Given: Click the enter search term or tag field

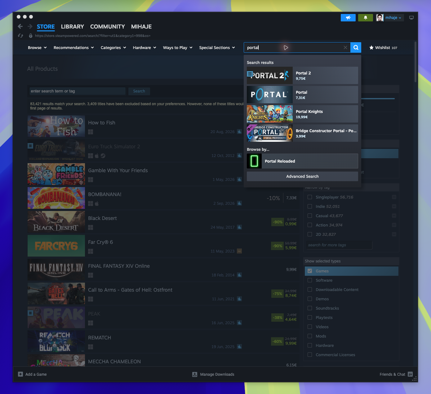Looking at the screenshot, I should click(78, 91).
